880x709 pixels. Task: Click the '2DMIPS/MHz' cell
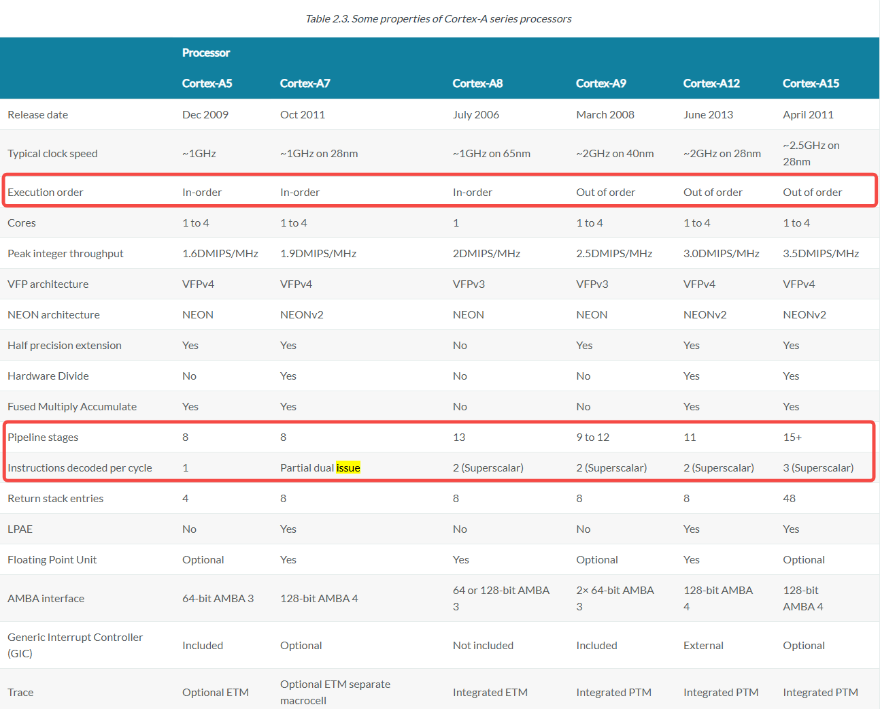(486, 254)
